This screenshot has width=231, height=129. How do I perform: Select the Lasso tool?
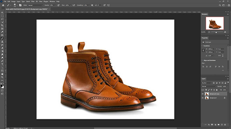pos(2,19)
